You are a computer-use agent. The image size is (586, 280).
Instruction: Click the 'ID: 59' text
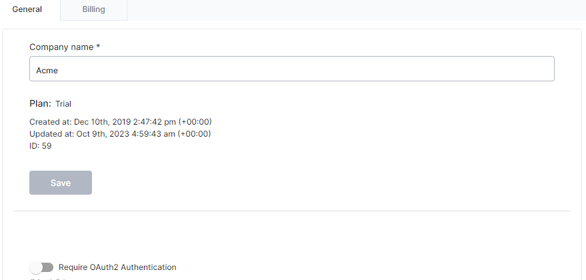41,146
